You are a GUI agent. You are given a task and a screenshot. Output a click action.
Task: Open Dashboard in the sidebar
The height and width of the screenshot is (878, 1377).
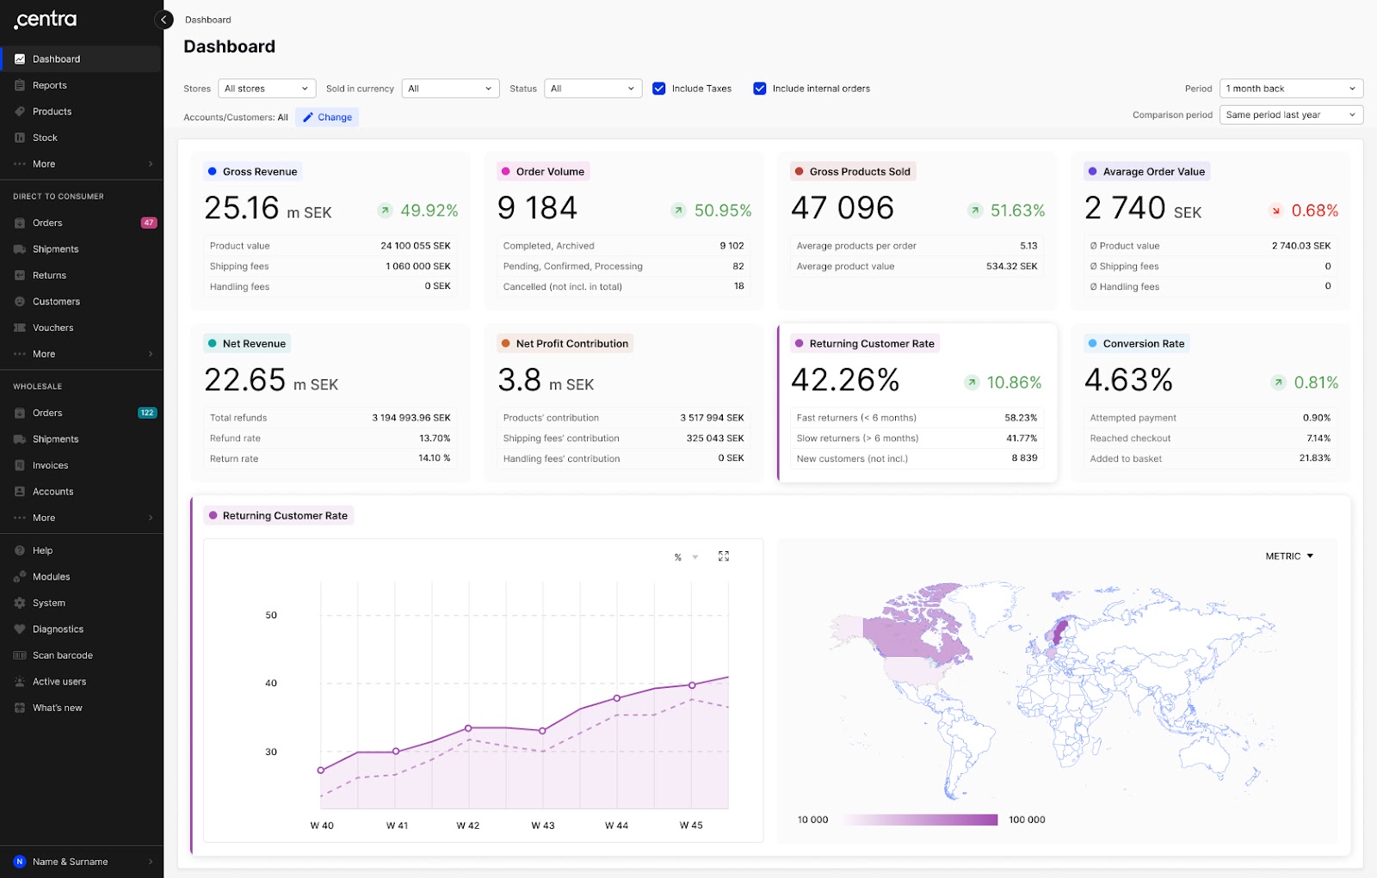[x=82, y=59]
